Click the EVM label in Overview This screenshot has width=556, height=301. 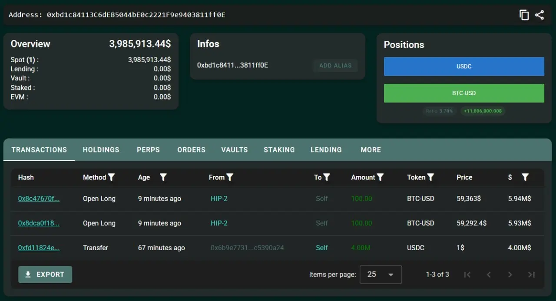19,97
